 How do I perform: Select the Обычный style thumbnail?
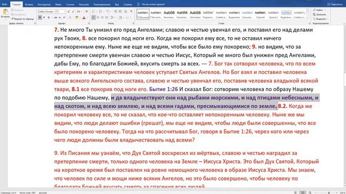pos(143,14)
